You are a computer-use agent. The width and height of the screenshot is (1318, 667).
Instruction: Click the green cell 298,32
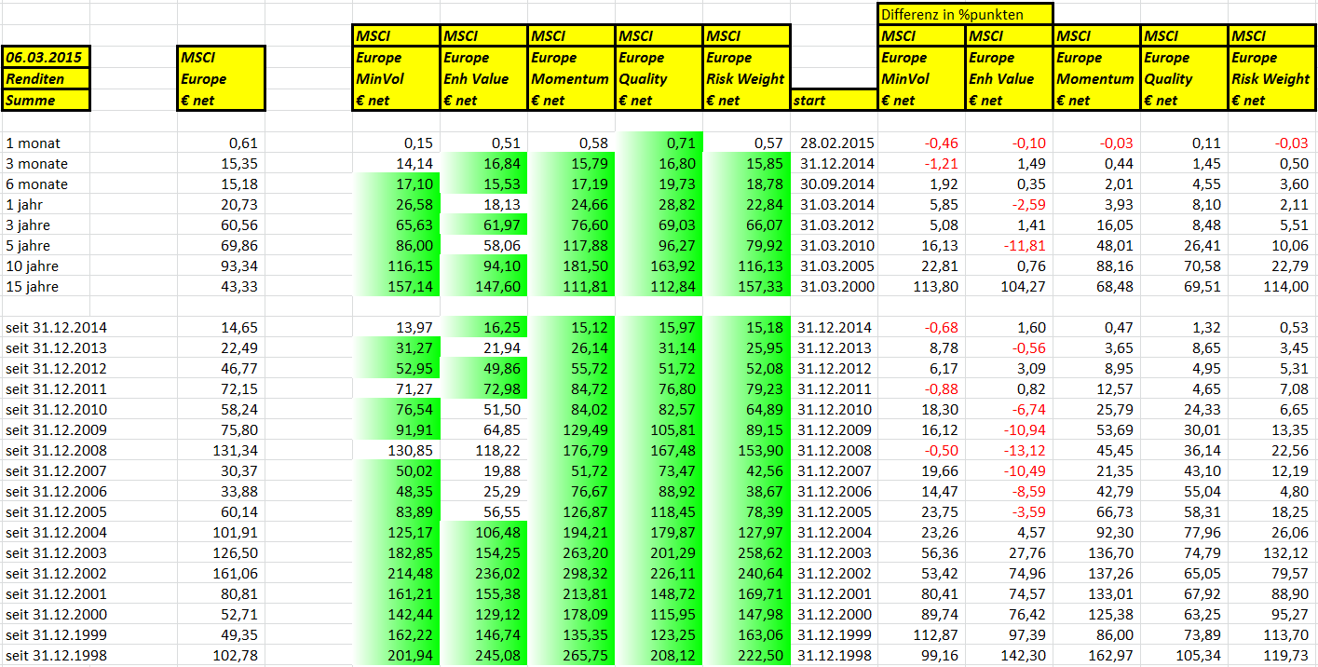pos(571,574)
